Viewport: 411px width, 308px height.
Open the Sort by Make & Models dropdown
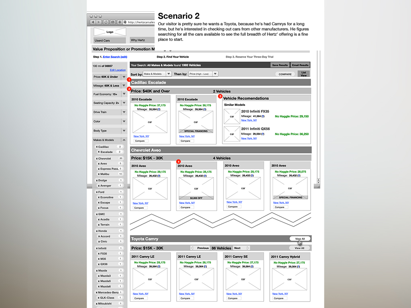tap(157, 74)
